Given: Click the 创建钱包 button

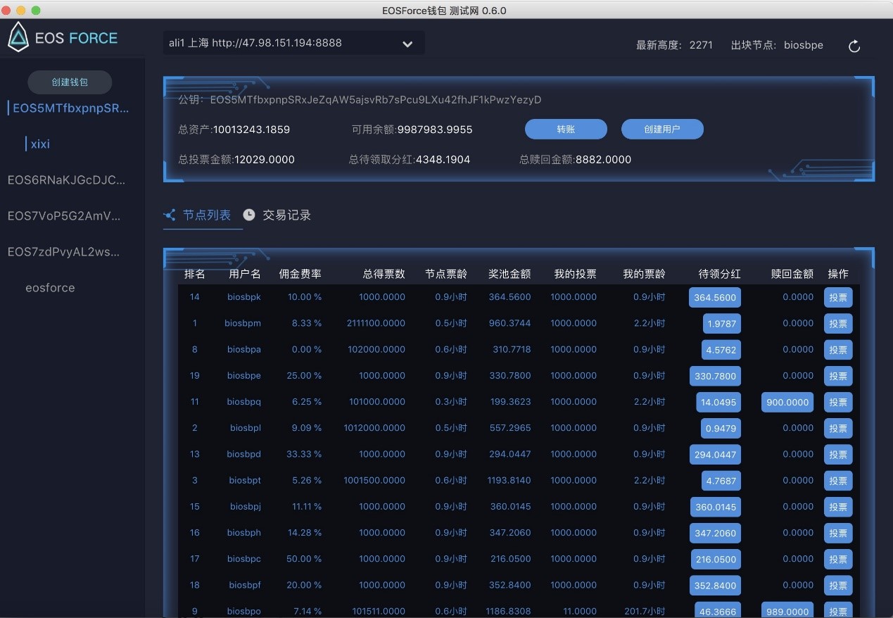Looking at the screenshot, I should 70,82.
